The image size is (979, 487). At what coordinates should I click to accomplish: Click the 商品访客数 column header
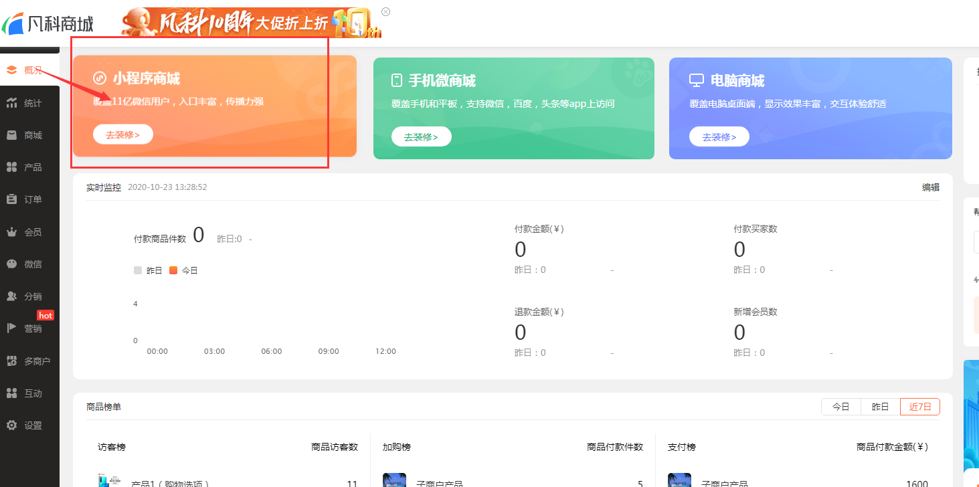(x=335, y=447)
